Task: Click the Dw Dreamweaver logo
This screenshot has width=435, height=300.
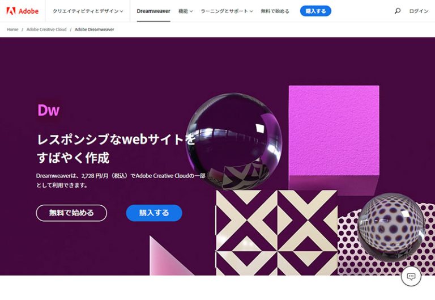Action: (49, 110)
